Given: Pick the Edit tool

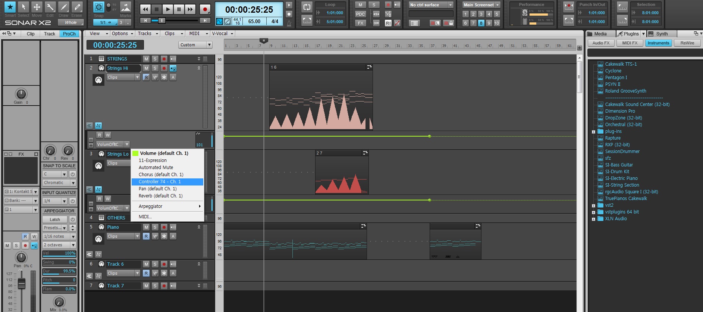Looking at the screenshot, I should coord(50,7).
